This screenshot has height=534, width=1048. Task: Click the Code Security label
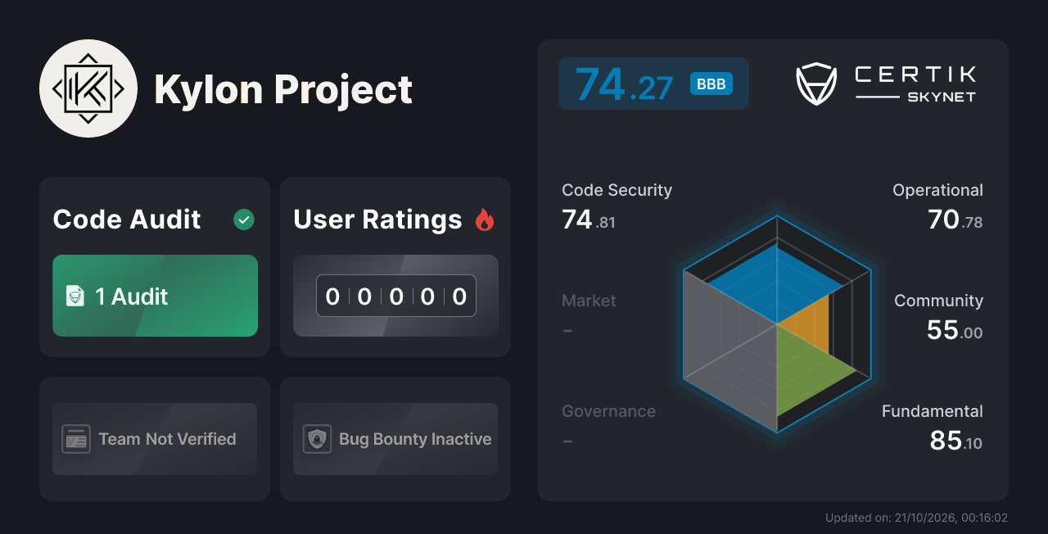coord(617,190)
